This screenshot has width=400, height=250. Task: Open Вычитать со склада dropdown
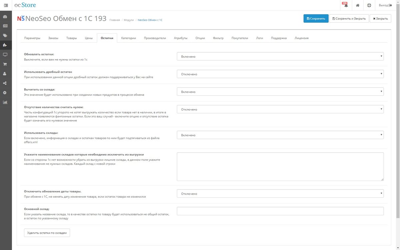[x=280, y=92]
